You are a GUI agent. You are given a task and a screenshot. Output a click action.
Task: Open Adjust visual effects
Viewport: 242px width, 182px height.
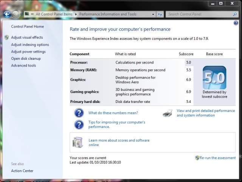pyautogui.click(x=27, y=37)
